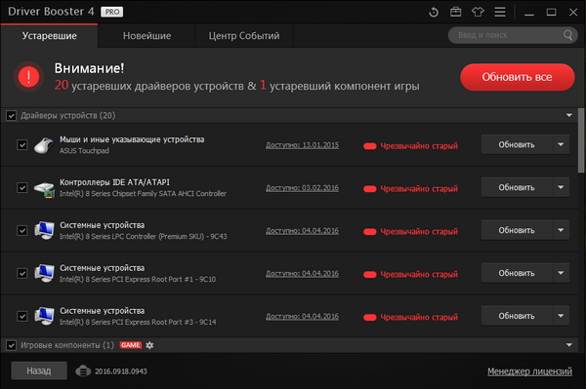586x389 pixels.
Task: Open update dropdown arrow for Root Port #1
Action: [x=561, y=273]
